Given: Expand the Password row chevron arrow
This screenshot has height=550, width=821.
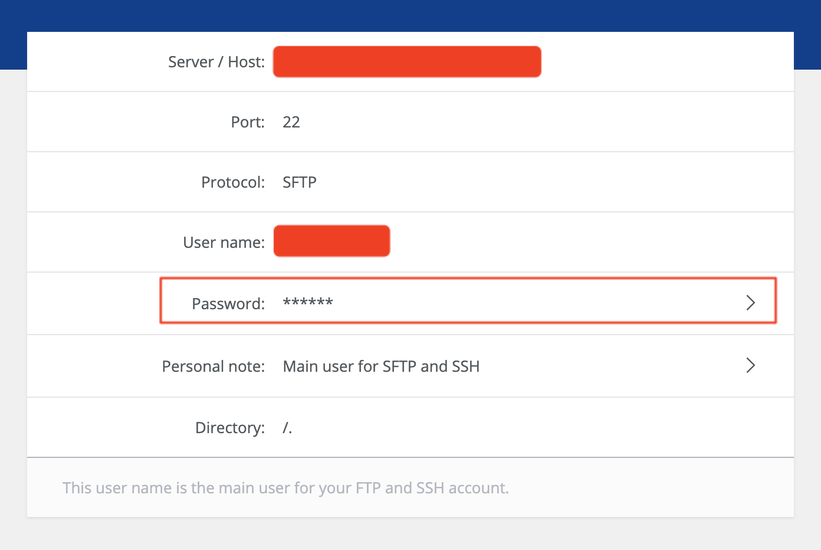Looking at the screenshot, I should 750,303.
